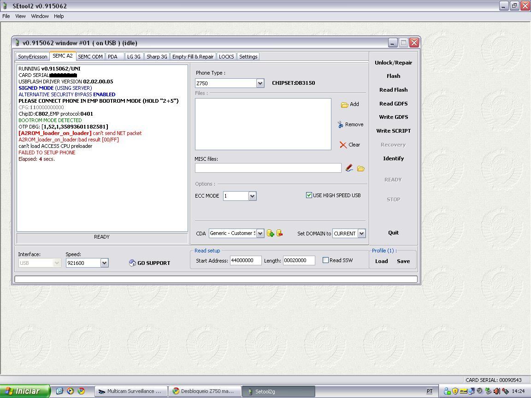The width and height of the screenshot is (531, 398).
Task: Open the Window menu
Action: point(40,16)
